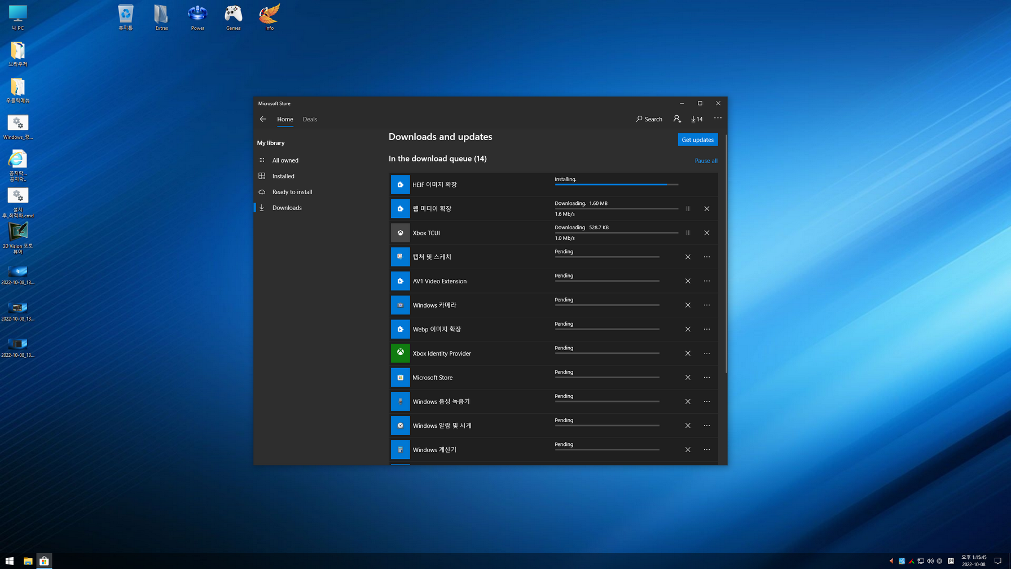Click the Xbox TCUI app icon
This screenshot has height=569, width=1011.
400,233
